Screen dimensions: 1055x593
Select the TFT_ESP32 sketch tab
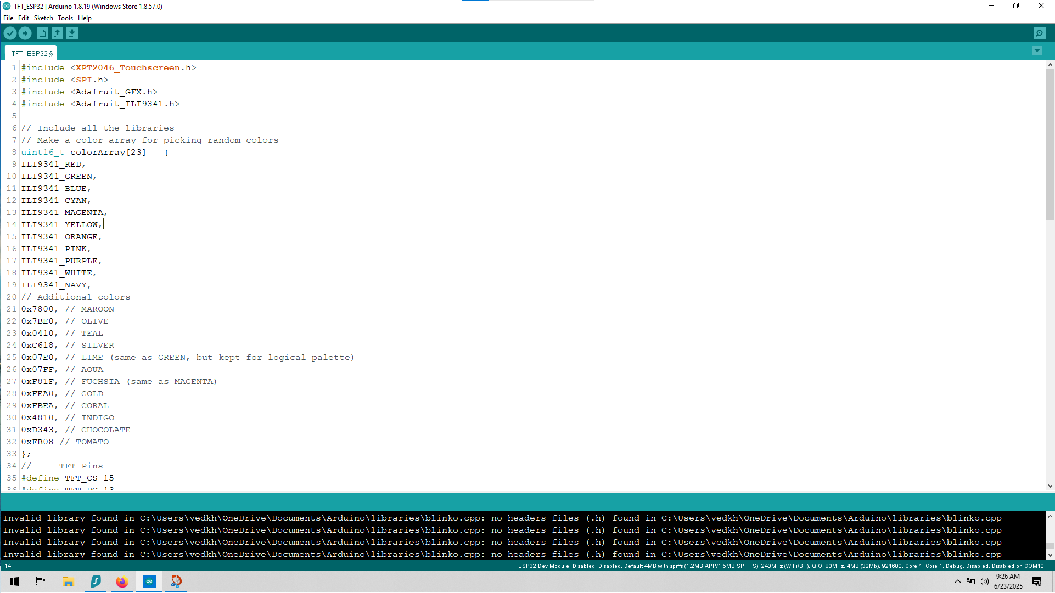[x=31, y=53]
